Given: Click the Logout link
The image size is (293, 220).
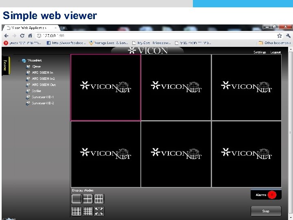Looking at the screenshot, I should pyautogui.click(x=276, y=52).
